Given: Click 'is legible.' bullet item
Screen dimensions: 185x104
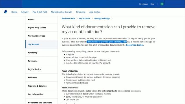Looking at the screenshot, I should pos(70,55).
